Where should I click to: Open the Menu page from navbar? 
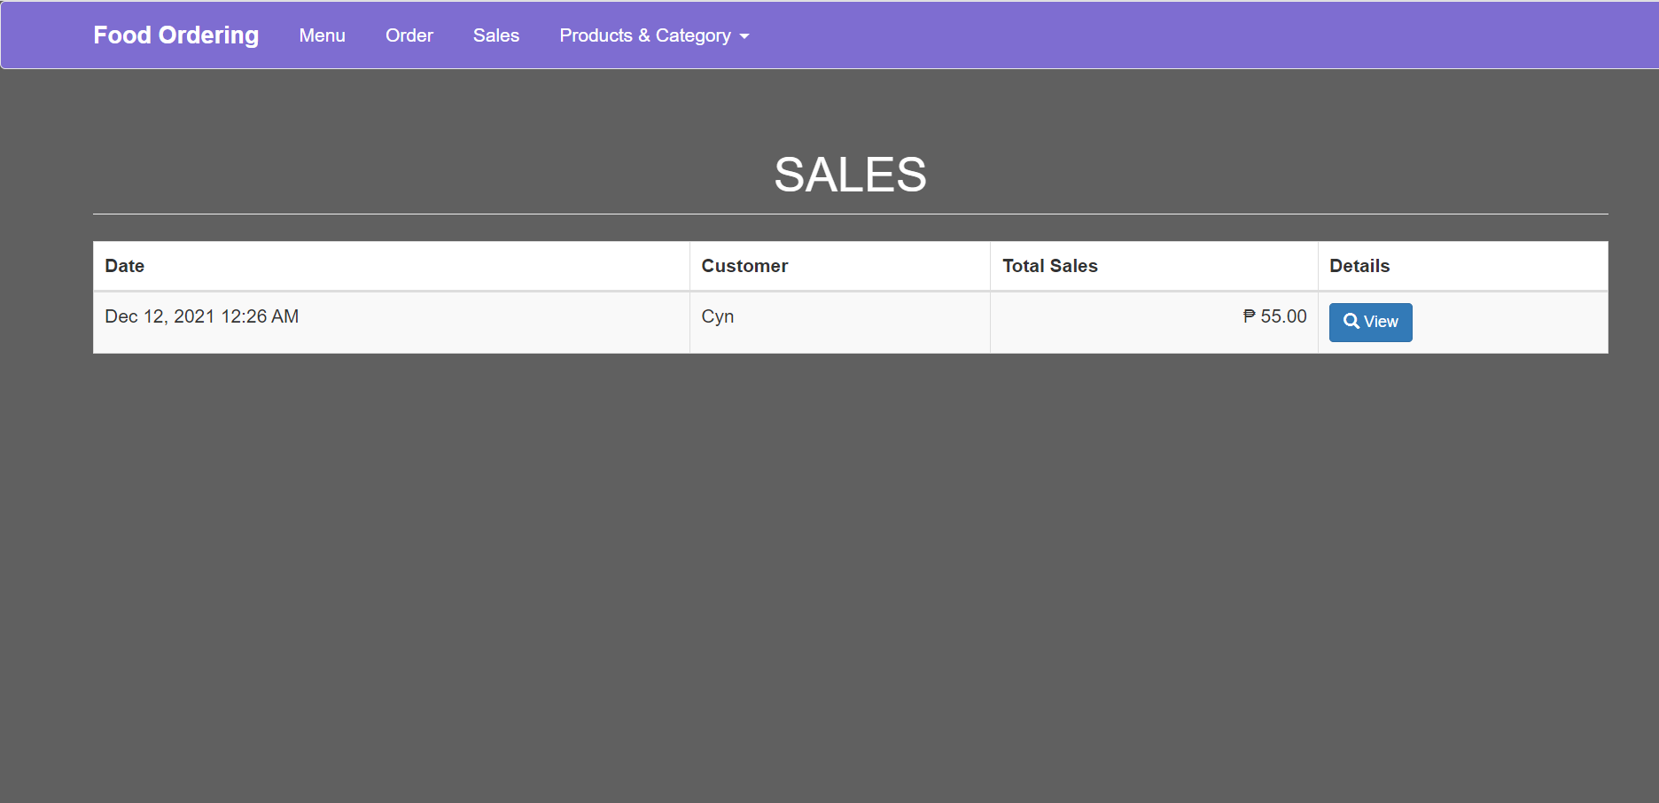pos(322,35)
